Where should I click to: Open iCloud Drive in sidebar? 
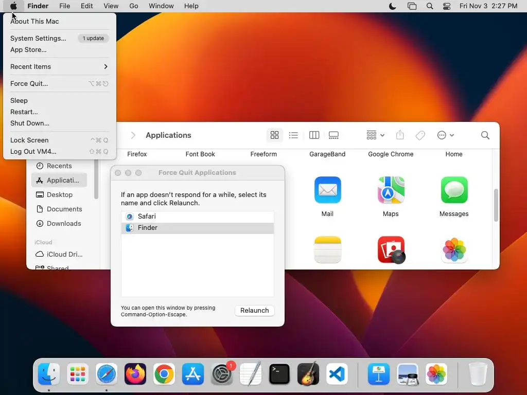click(59, 254)
